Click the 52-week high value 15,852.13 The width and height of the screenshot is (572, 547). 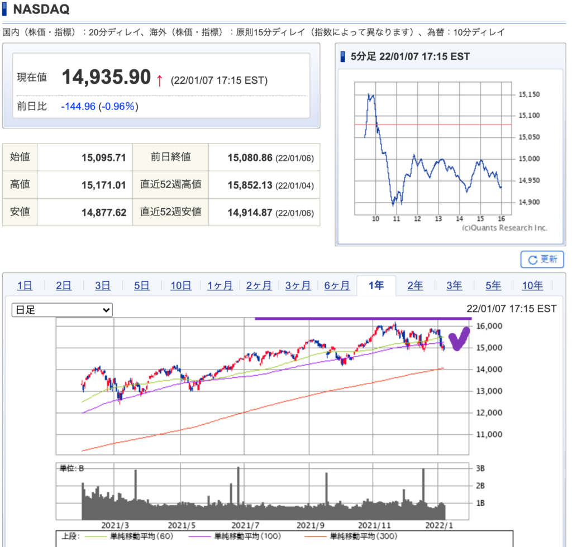point(250,185)
